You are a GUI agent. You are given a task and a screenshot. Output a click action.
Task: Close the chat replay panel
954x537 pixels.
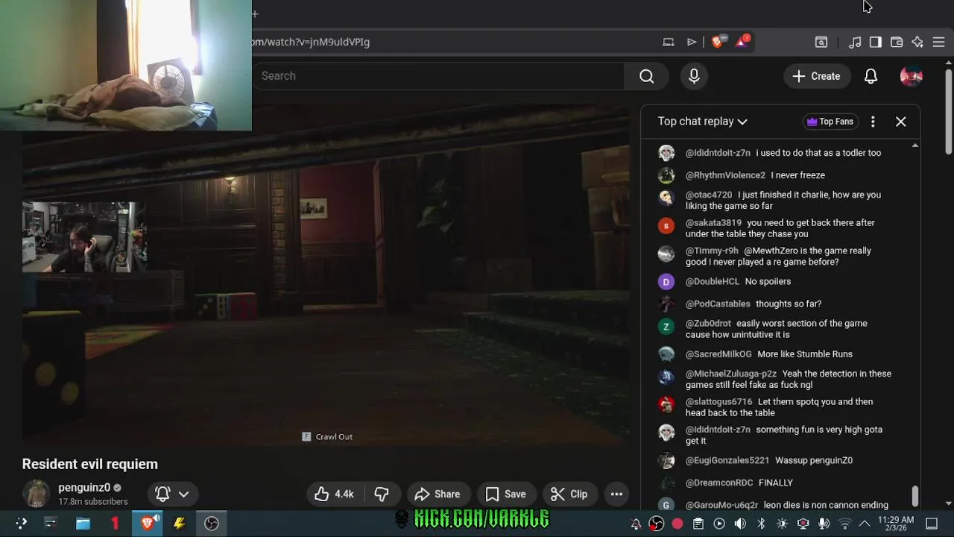(901, 122)
